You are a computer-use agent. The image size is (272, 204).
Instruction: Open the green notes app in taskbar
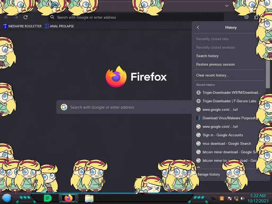point(48,198)
